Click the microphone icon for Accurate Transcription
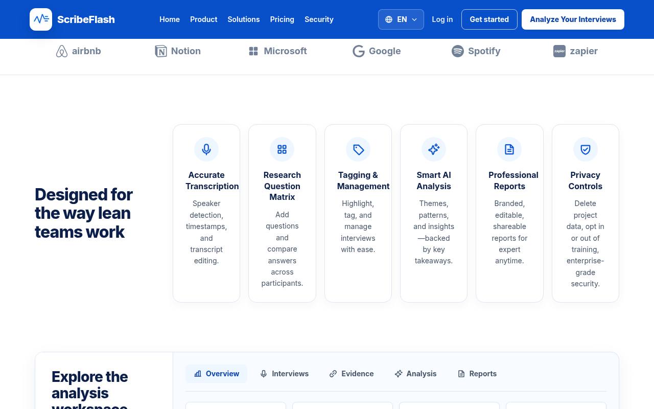Viewport: 654px width, 409px height. [x=206, y=149]
